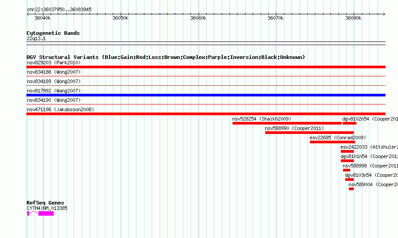Click the 22q13.1 cytogenetic band label
Viewport: 398px width, 238px height.
(36, 38)
